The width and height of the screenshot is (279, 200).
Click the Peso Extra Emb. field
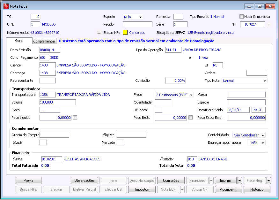(x=246, y=118)
